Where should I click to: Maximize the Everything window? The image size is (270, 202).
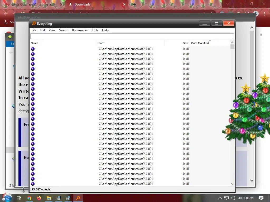pos(217,23)
